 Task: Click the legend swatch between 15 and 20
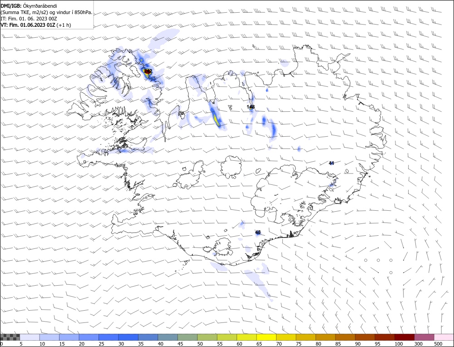(69, 337)
